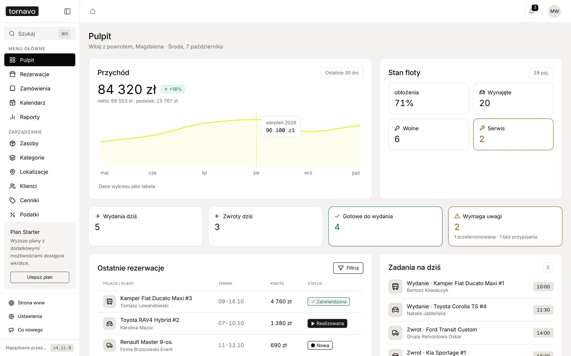Open the Pulpit menu item
This screenshot has height=356, width=571.
40,60
